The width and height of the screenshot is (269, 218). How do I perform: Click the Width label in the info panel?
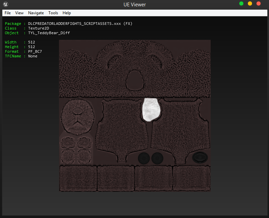pos(11,42)
